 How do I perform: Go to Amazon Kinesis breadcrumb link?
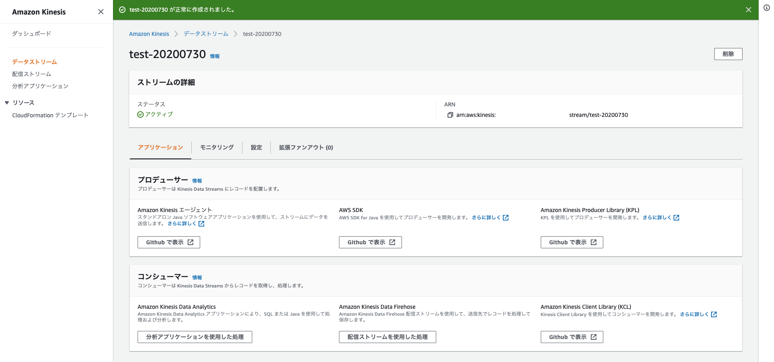pos(149,34)
